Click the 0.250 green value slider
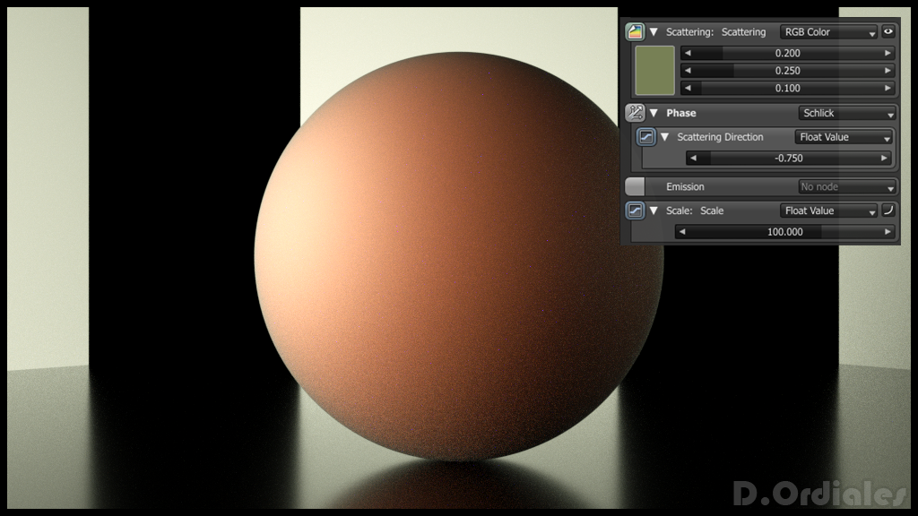This screenshot has width=918, height=516. coord(787,71)
